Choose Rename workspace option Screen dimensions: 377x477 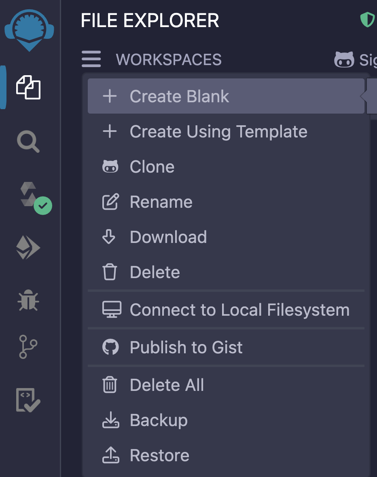(x=161, y=202)
